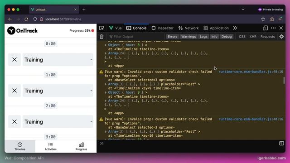Click the padlock site info icon
The height and width of the screenshot is (163, 290).
(x=41, y=19)
